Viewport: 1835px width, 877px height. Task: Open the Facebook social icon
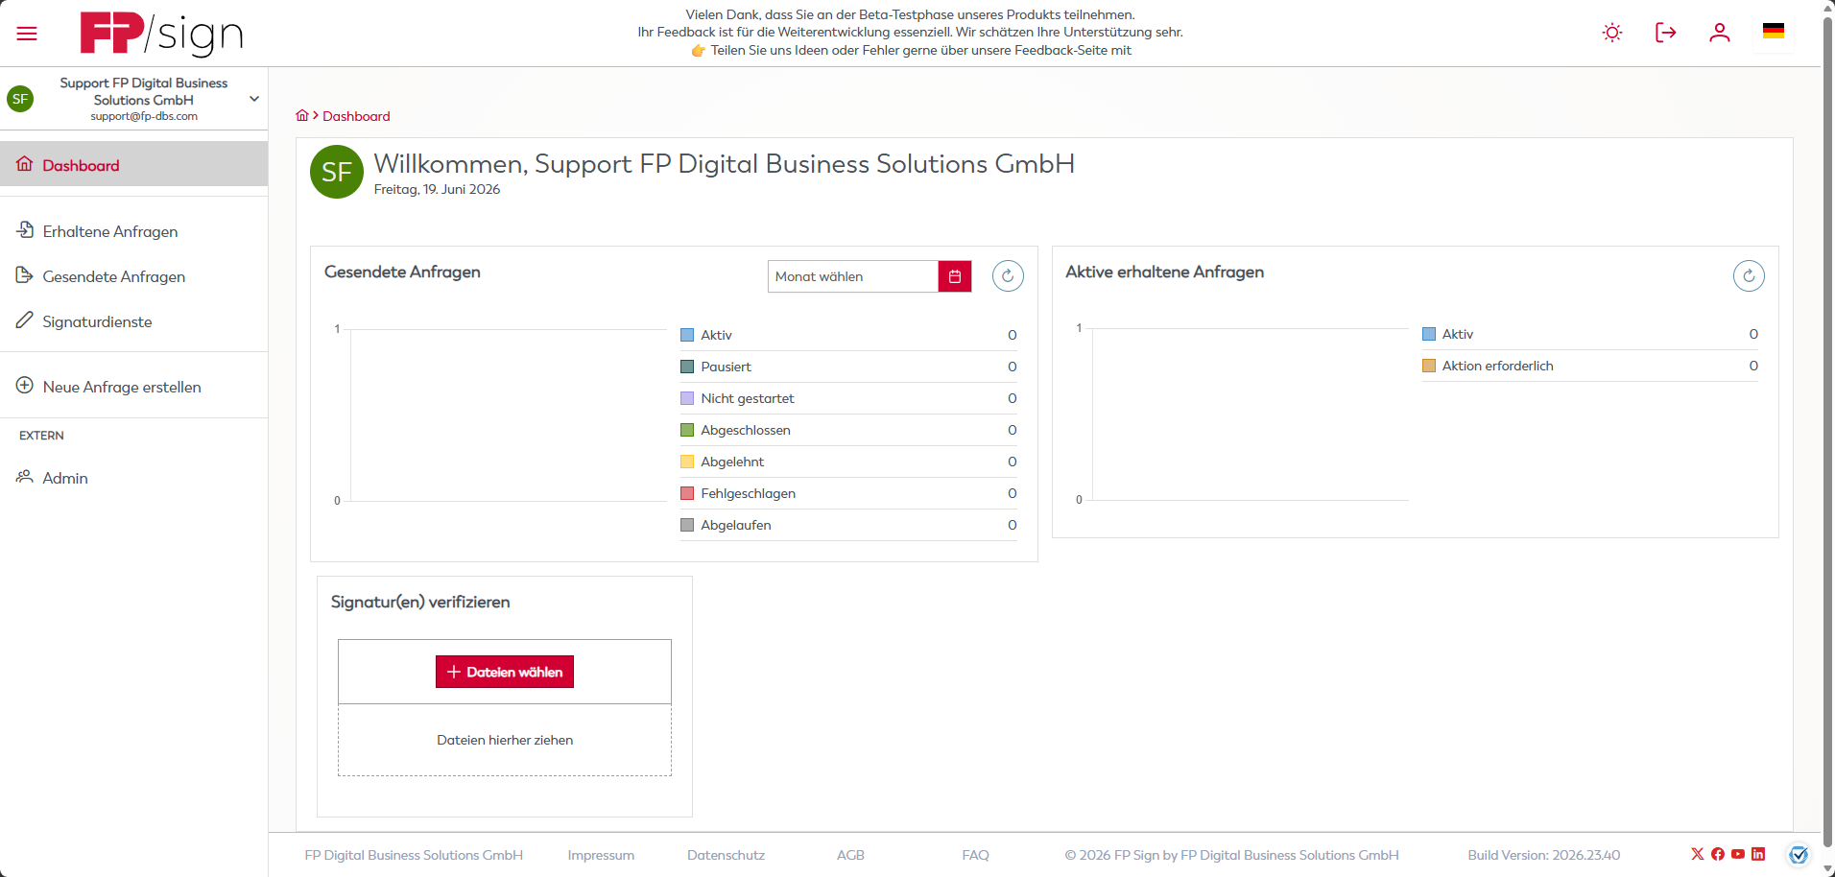[1718, 854]
